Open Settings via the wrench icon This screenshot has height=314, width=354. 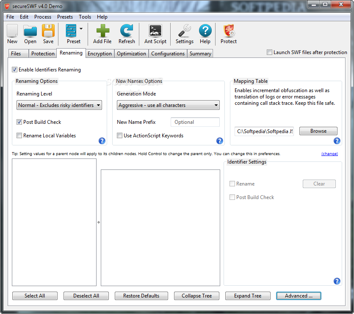(185, 31)
